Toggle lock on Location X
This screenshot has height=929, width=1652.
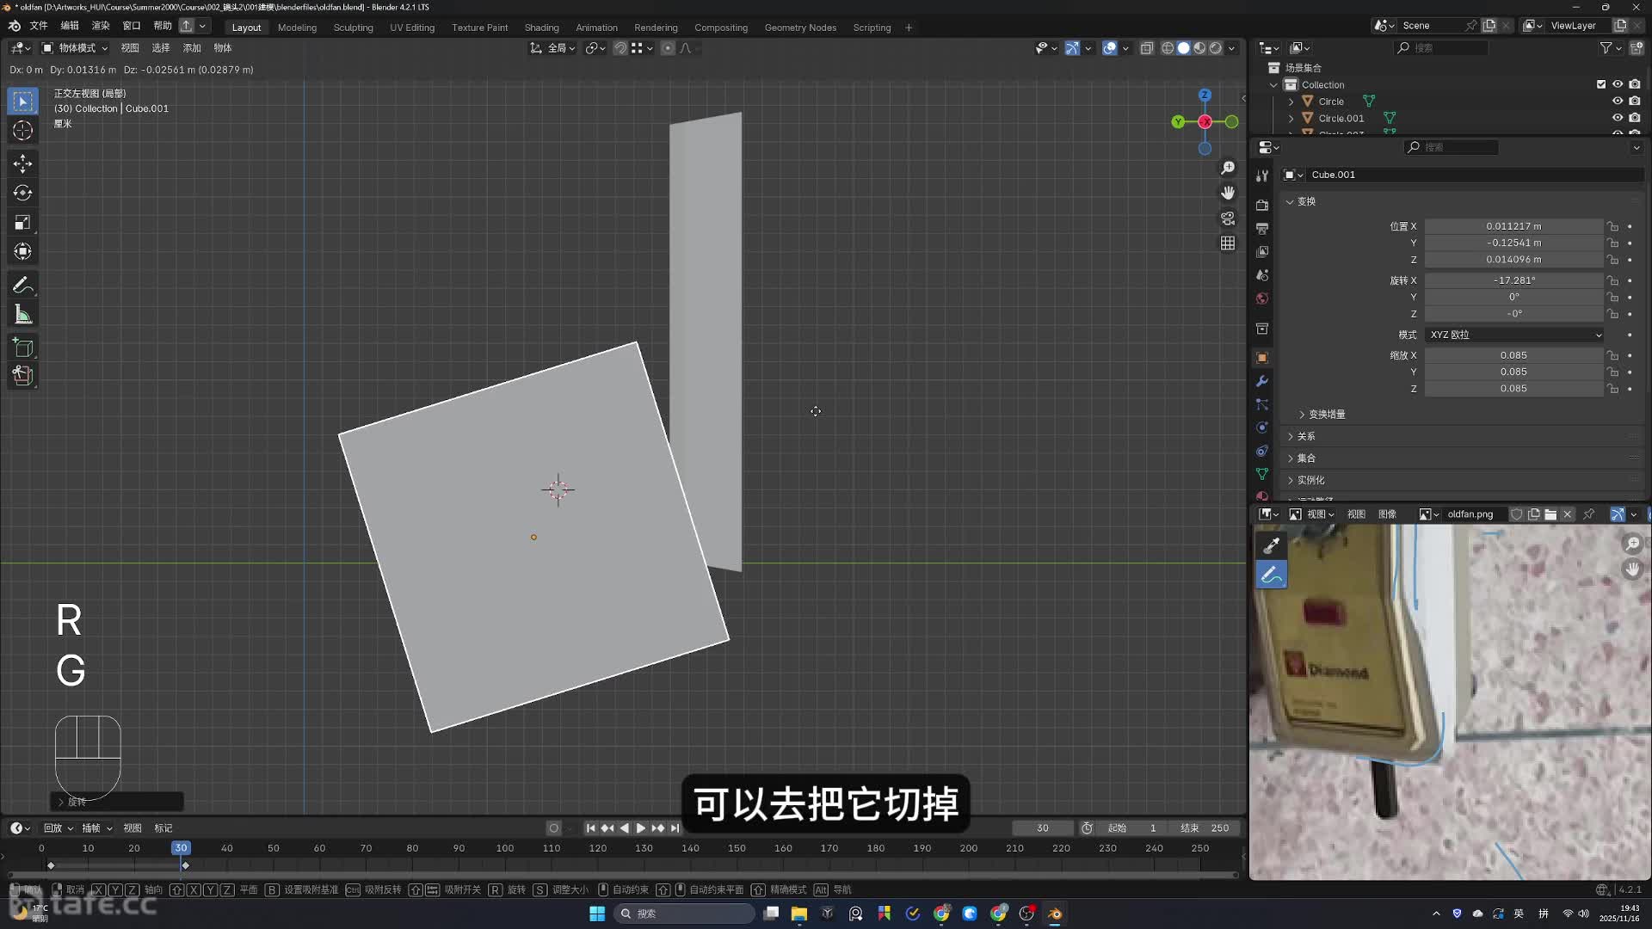1613,226
